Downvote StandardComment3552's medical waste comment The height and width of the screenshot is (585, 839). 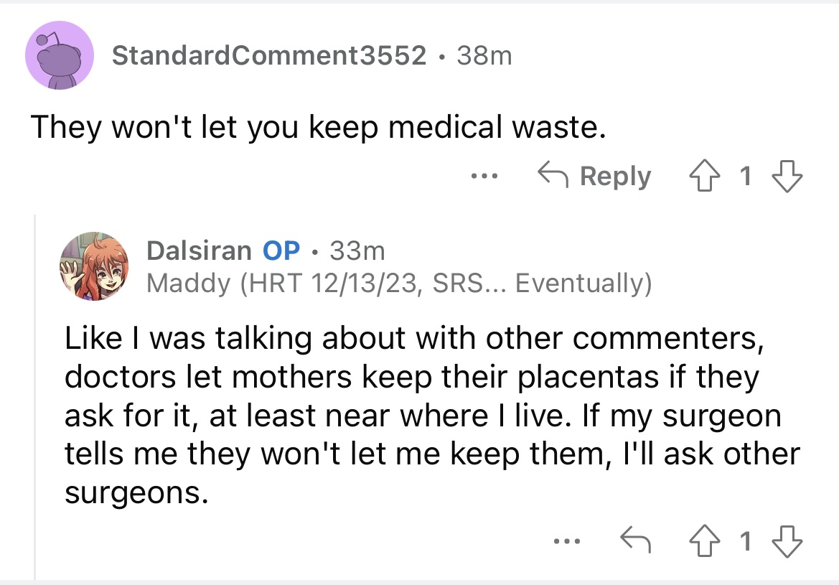(786, 176)
